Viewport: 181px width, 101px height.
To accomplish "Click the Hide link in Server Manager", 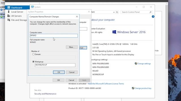I will pos(157,50).
